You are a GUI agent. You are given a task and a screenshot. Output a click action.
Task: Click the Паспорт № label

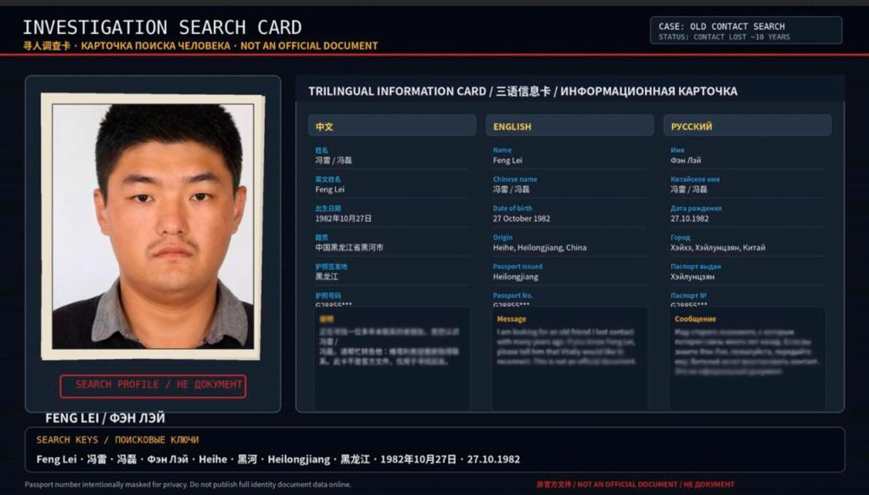(x=688, y=295)
